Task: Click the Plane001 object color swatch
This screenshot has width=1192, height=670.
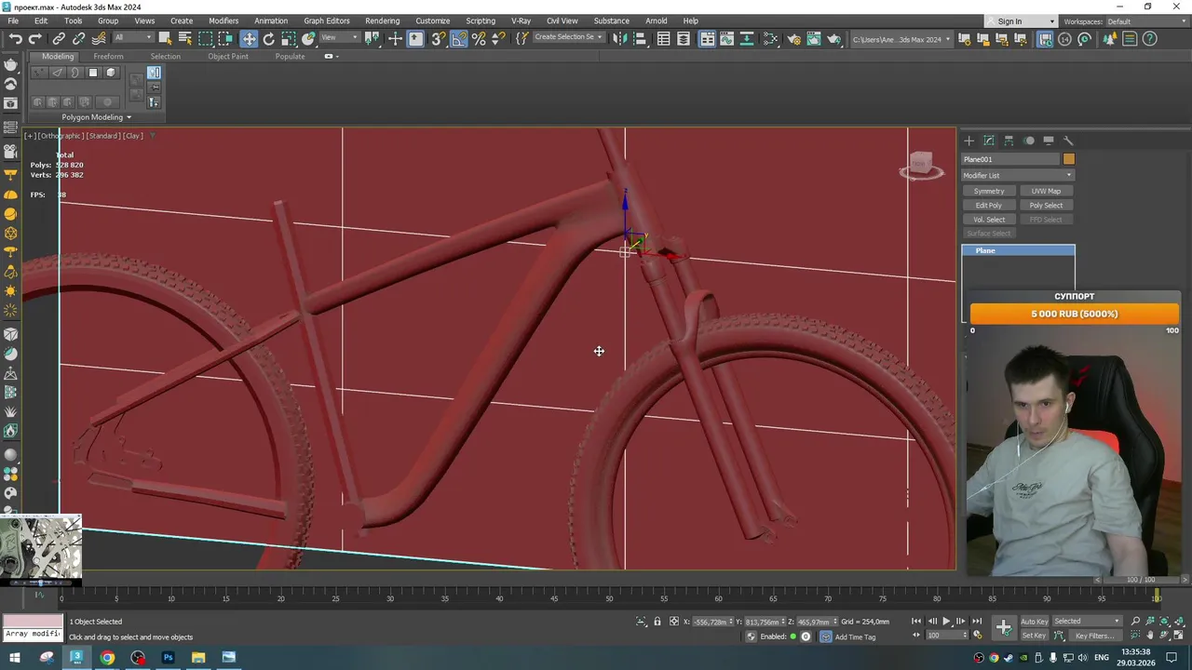Action: 1068,159
